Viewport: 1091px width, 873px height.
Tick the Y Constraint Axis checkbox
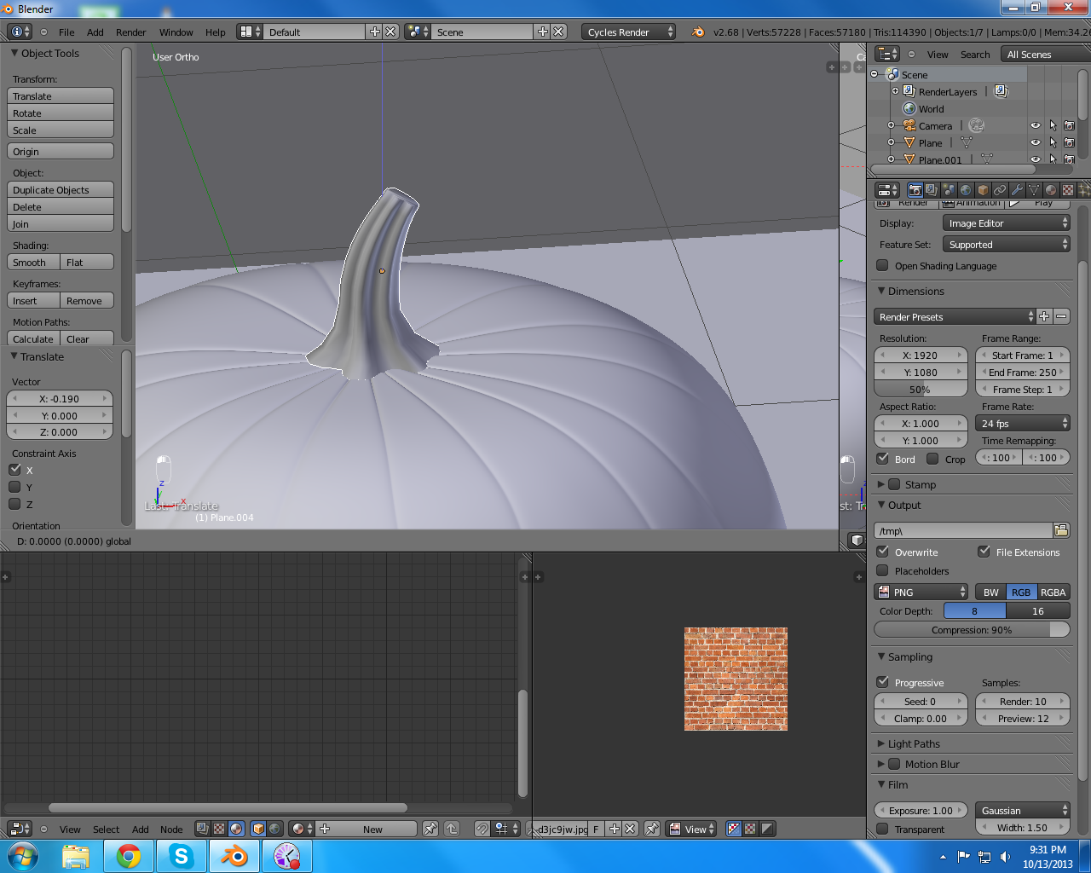[14, 487]
